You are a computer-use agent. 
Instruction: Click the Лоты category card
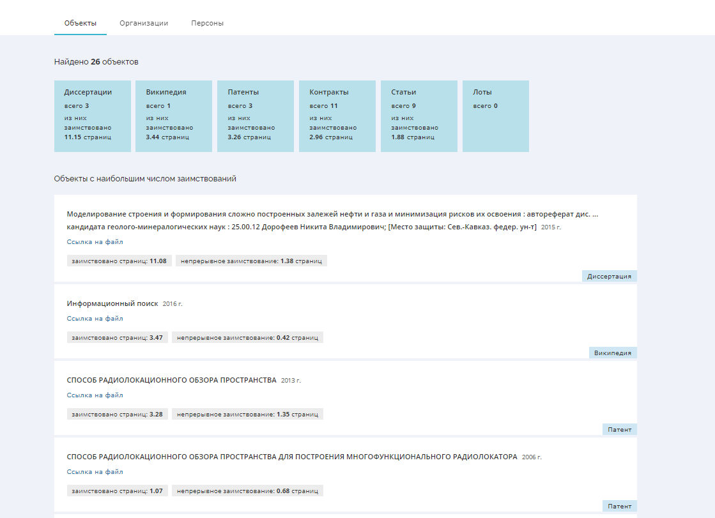click(495, 116)
